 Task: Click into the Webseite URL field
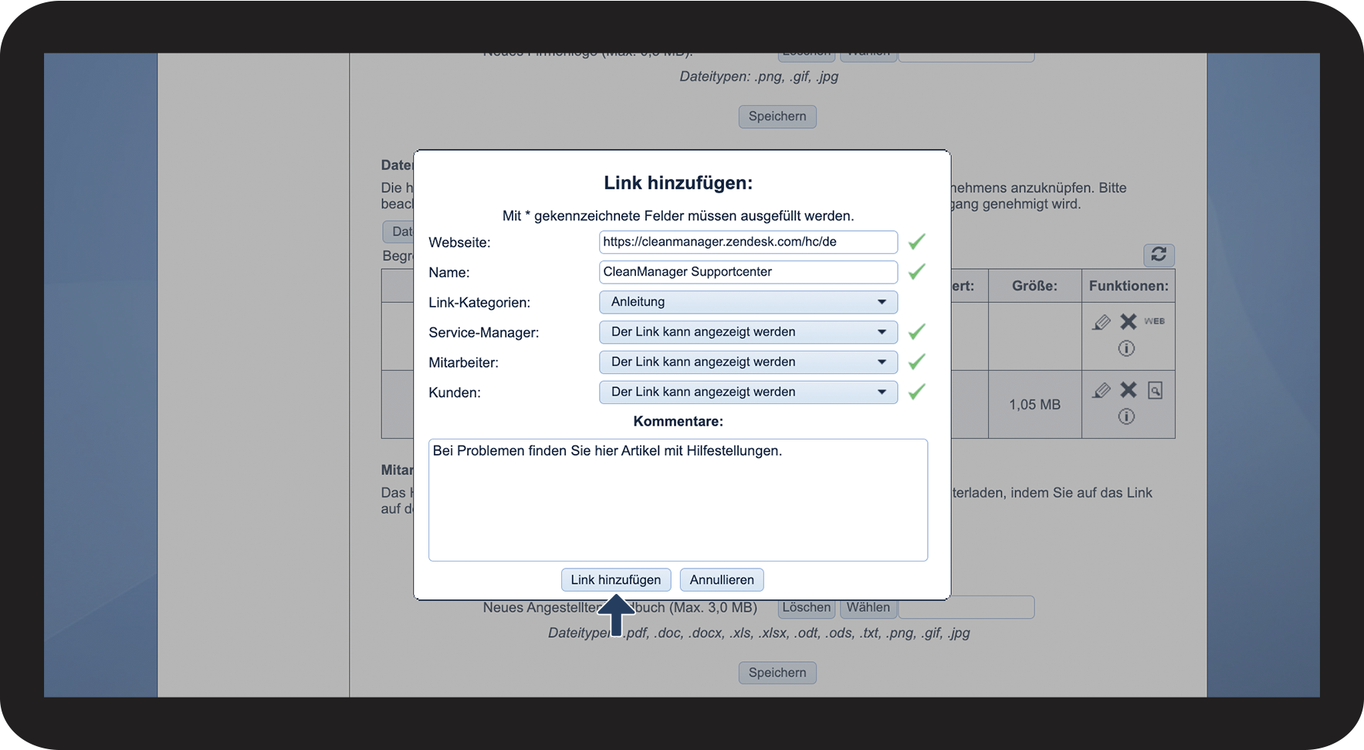click(747, 242)
